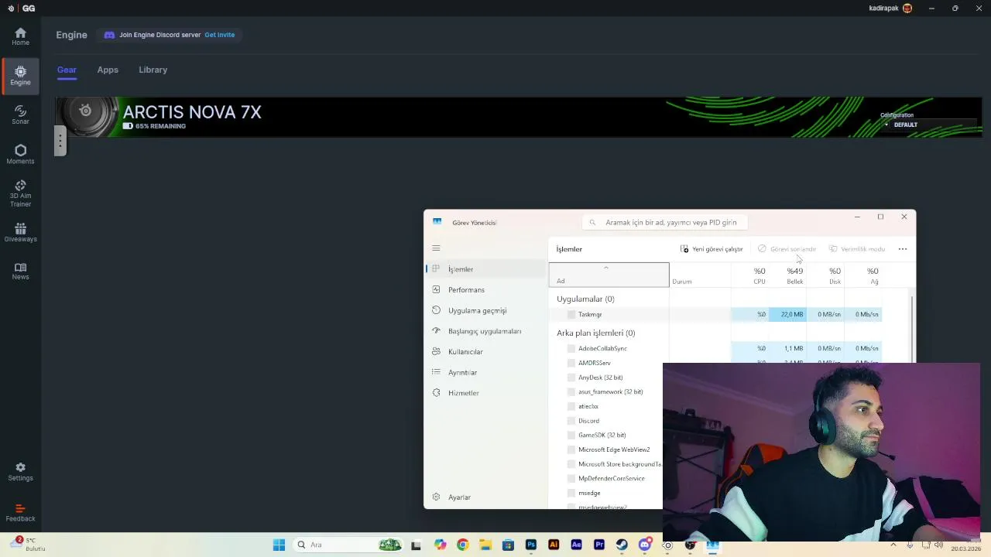Click the kadirapak account avatar
Viewport: 991px width, 557px height.
click(x=907, y=8)
